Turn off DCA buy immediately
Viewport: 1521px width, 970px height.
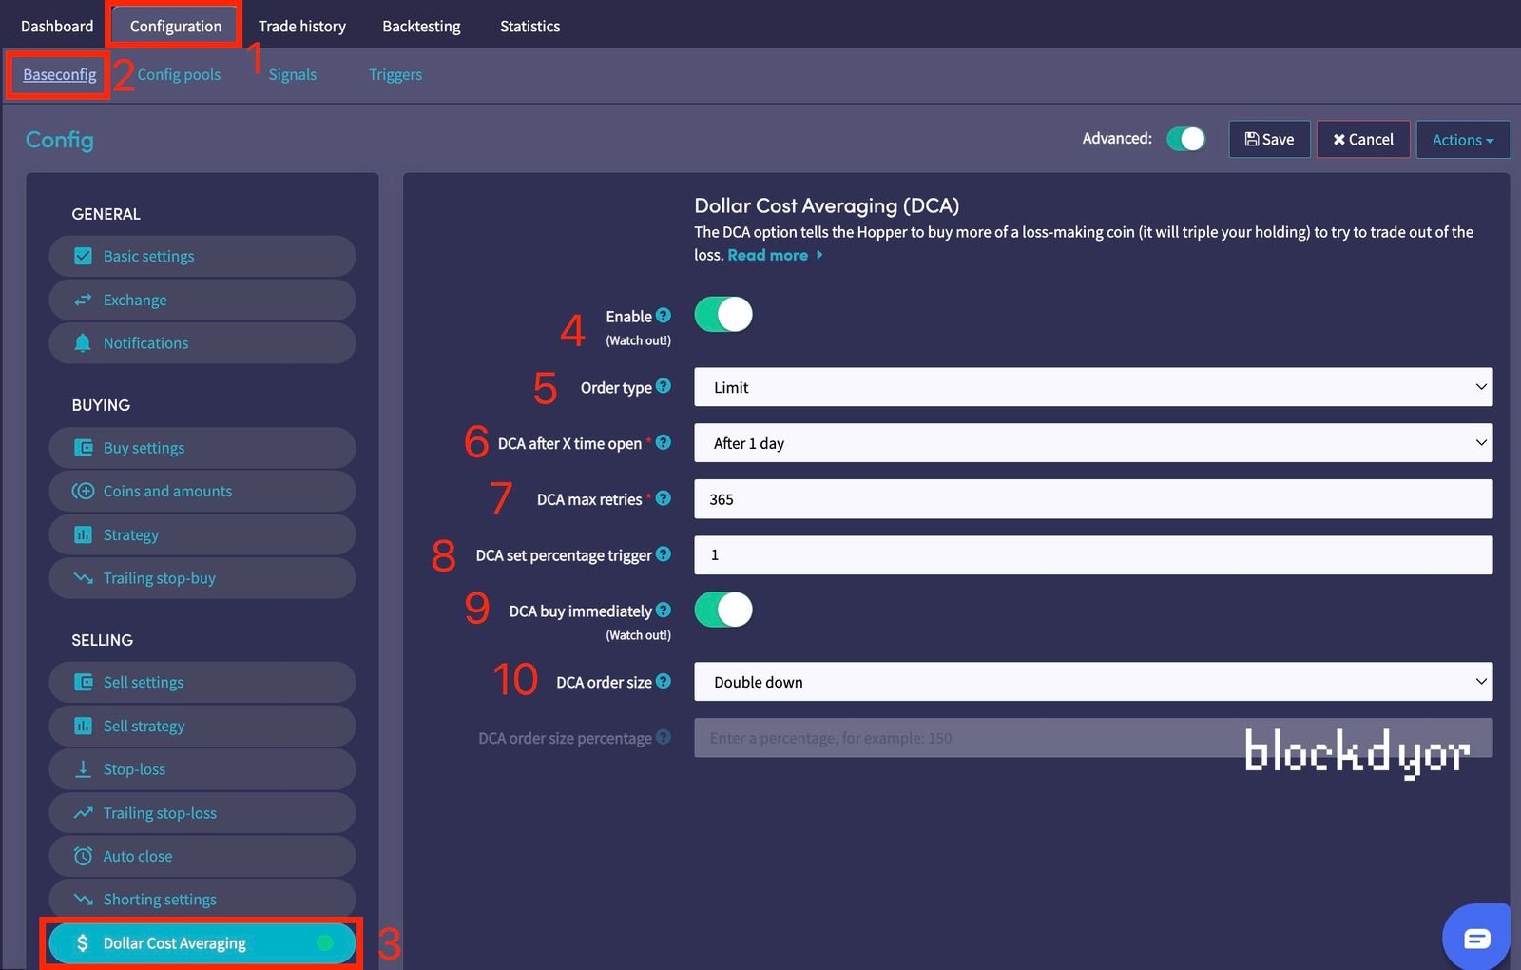(x=722, y=610)
